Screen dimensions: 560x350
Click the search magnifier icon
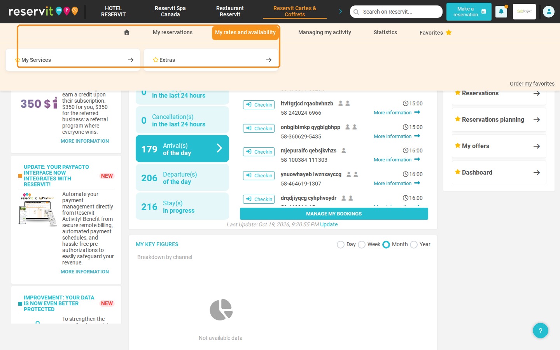click(356, 12)
